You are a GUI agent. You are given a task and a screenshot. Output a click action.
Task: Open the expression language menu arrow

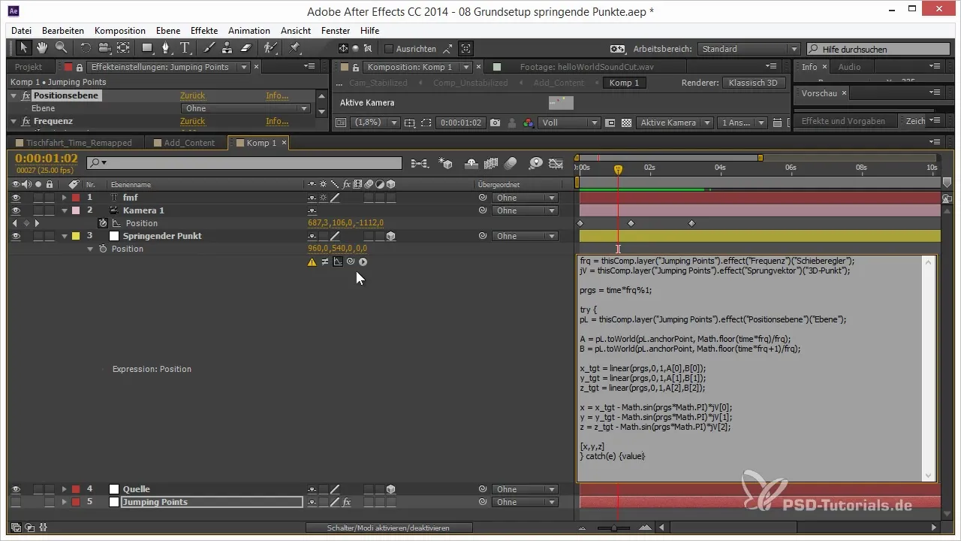coord(363,262)
